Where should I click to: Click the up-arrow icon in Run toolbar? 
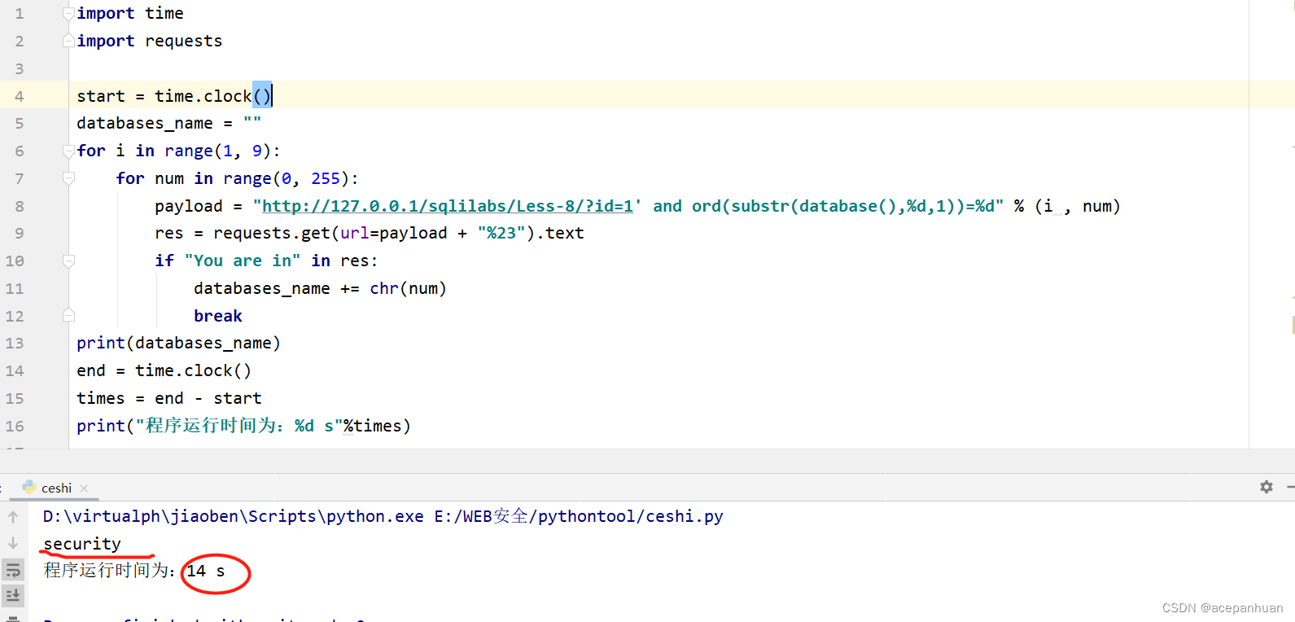[13, 517]
